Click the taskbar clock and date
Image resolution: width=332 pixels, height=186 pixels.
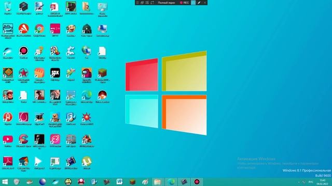(323, 182)
